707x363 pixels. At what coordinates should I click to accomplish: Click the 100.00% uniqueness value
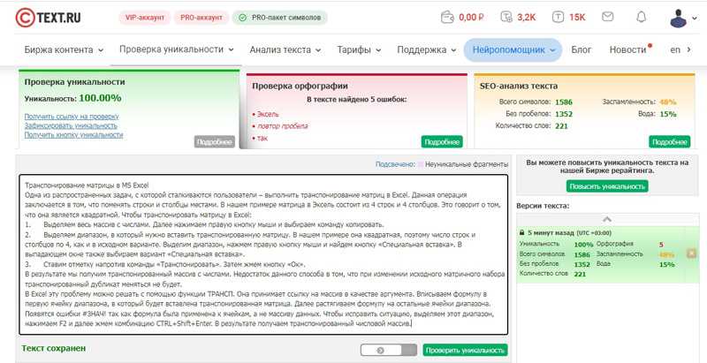point(100,98)
